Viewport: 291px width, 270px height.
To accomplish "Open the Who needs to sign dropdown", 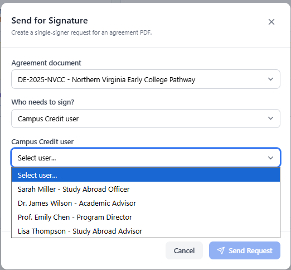I will point(145,119).
